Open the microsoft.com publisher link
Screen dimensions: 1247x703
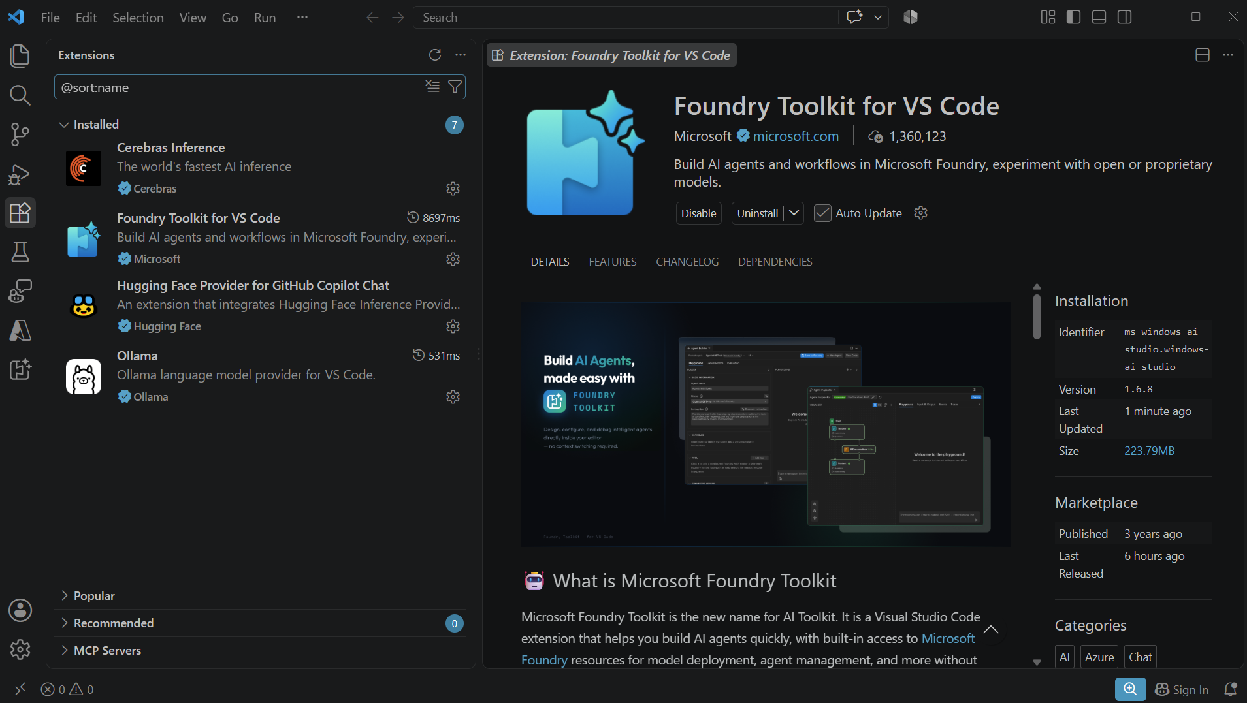pyautogui.click(x=796, y=136)
